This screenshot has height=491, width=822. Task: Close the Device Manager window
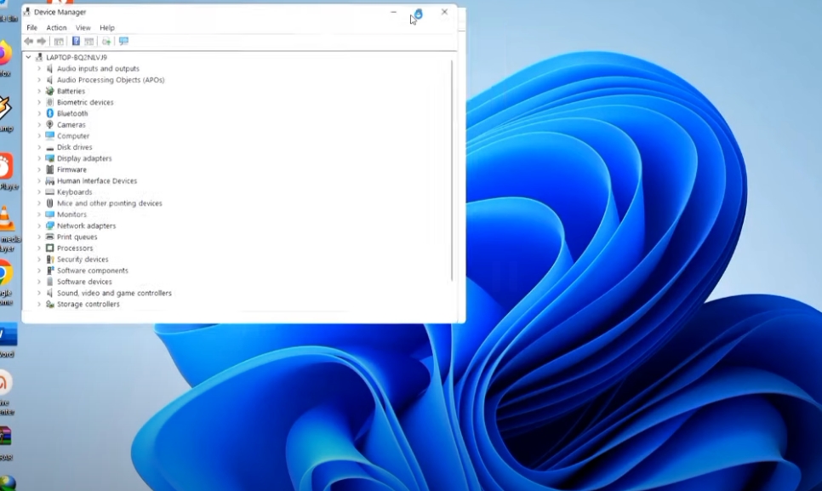444,12
